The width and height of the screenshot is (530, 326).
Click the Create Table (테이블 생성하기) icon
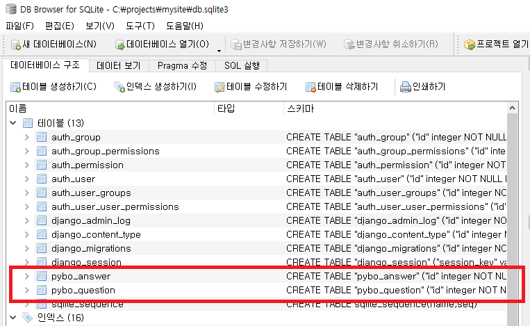15,87
